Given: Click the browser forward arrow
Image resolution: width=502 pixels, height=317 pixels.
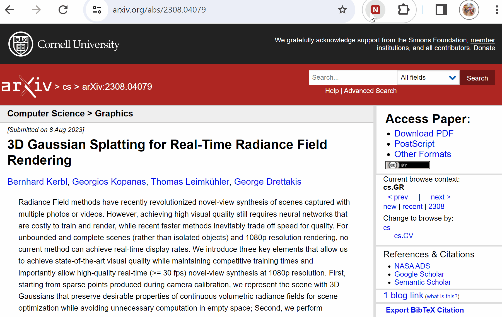Looking at the screenshot, I should point(36,10).
